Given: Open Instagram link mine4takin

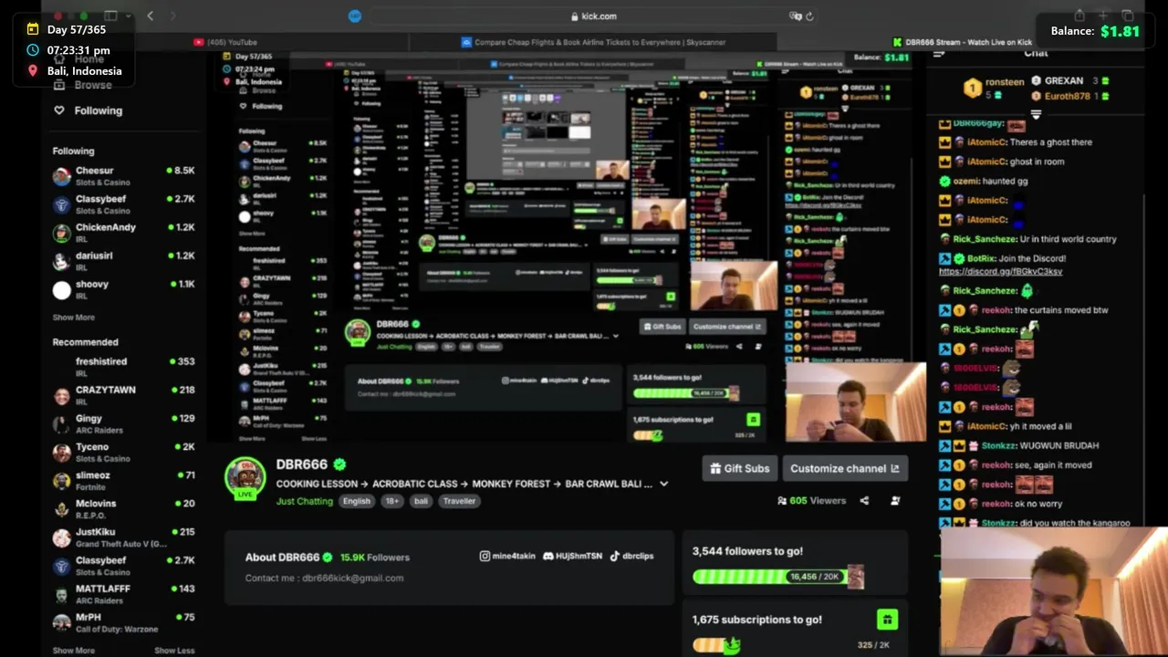Looking at the screenshot, I should pyautogui.click(x=509, y=556).
